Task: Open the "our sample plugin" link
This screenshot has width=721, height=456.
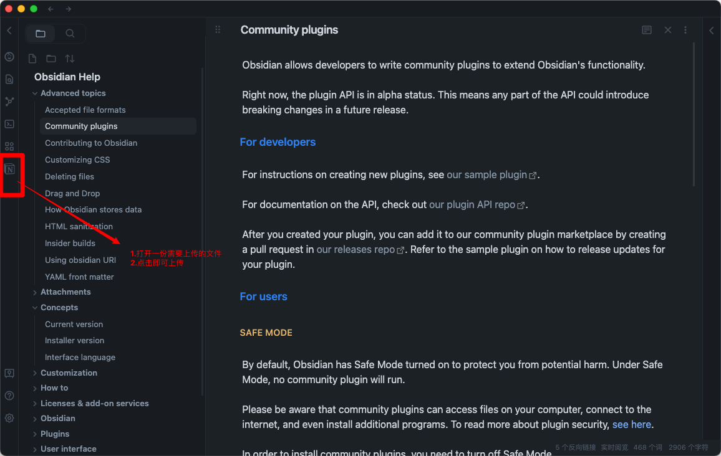Action: click(x=487, y=174)
